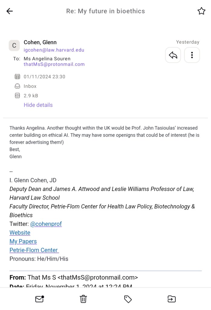Tap the Inbox location icon
The width and height of the screenshot is (211, 310).
pos(18,86)
